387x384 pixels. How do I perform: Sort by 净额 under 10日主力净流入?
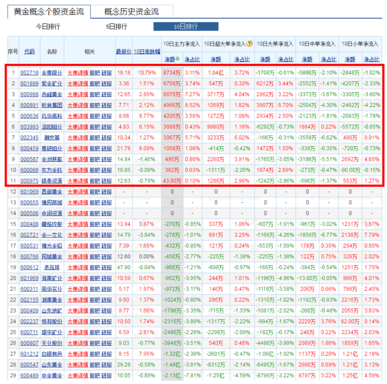point(170,59)
